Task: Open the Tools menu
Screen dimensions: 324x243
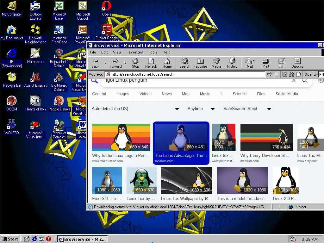Action: pos(153,52)
